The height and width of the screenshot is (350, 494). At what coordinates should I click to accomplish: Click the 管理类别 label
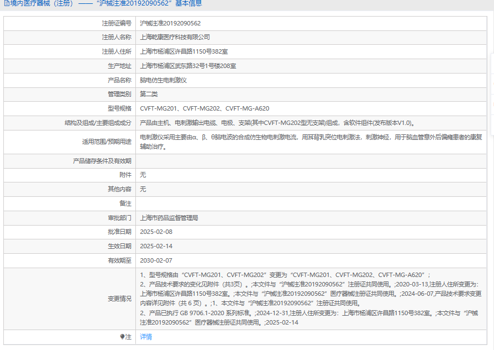click(x=119, y=94)
